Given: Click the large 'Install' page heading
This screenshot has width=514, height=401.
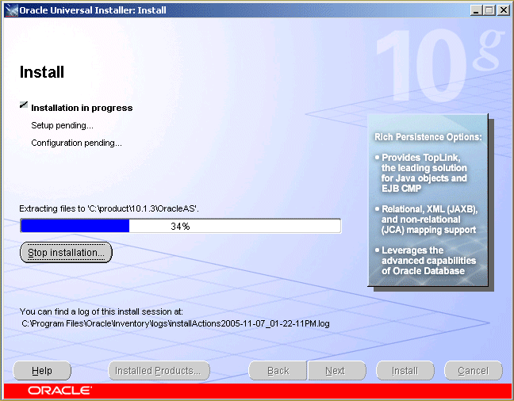Looking at the screenshot, I should pos(42,72).
